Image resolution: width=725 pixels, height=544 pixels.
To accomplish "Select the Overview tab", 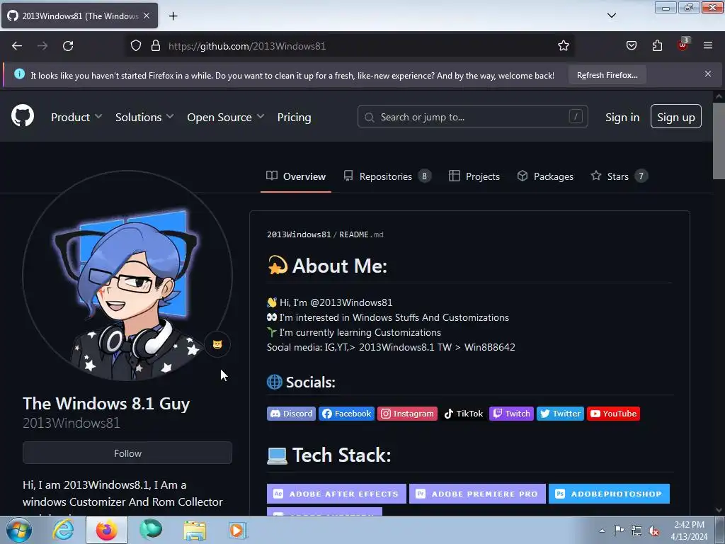I will [296, 176].
